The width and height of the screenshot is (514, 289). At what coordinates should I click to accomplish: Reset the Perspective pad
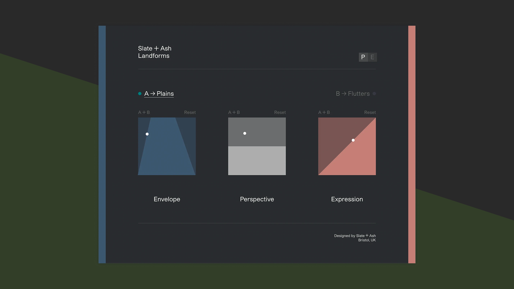click(280, 112)
